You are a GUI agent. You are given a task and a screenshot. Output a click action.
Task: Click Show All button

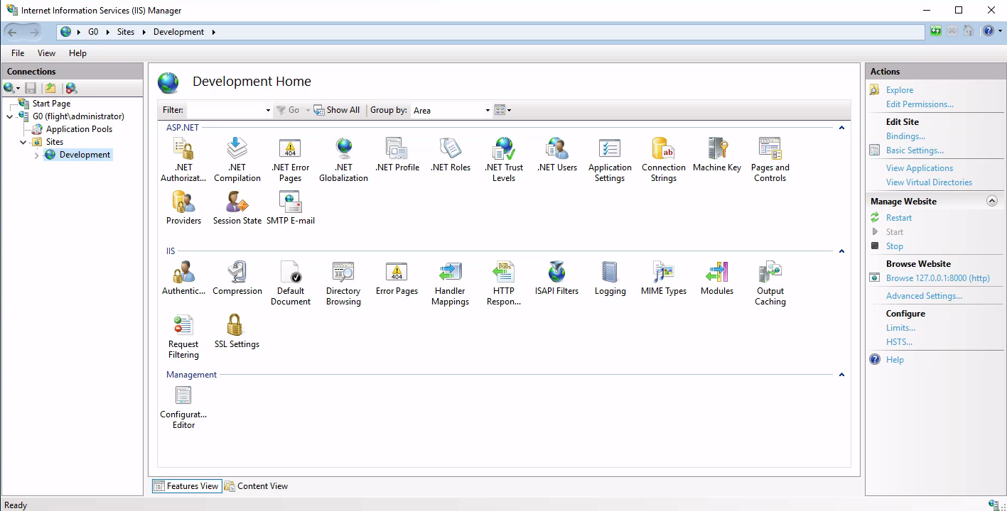[337, 110]
